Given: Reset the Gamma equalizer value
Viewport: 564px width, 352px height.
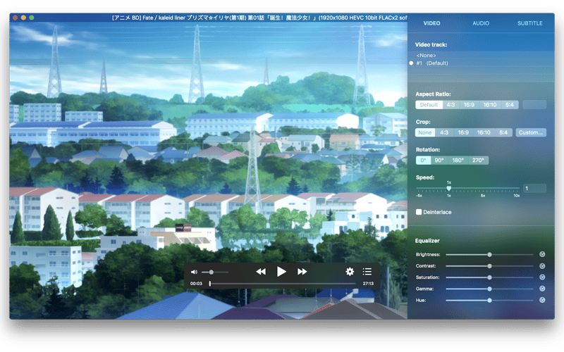Looking at the screenshot, I should coord(542,289).
